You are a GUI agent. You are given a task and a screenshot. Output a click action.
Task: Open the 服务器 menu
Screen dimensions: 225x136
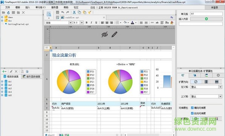(x=55, y=8)
